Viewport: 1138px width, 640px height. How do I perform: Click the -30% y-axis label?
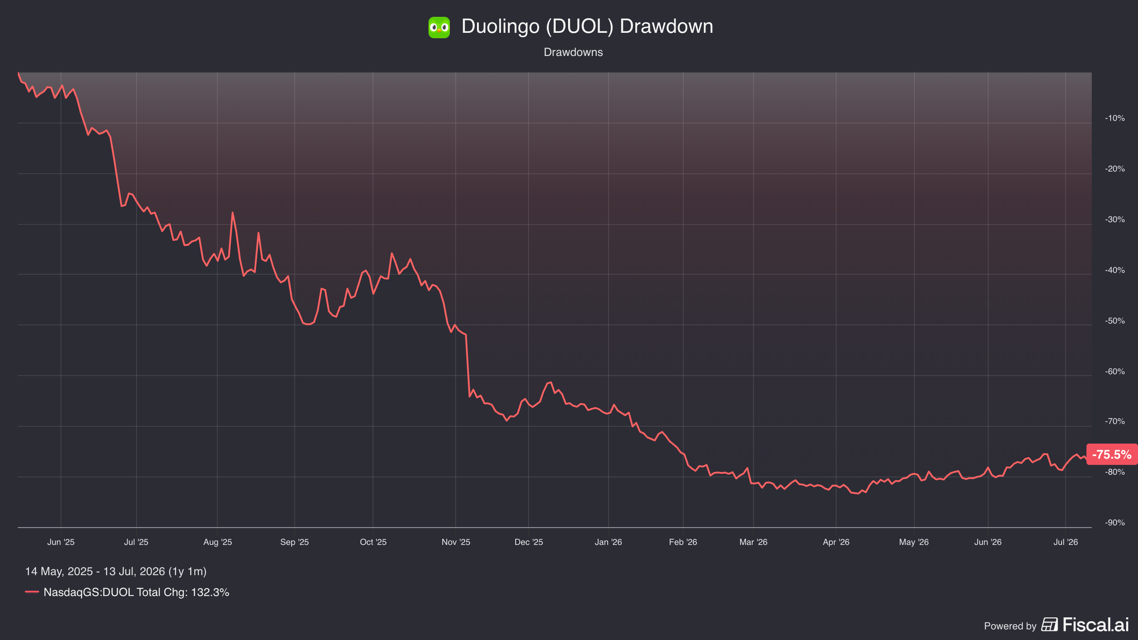coord(1115,219)
